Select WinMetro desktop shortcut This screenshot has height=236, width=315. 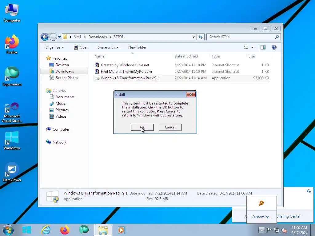12,140
